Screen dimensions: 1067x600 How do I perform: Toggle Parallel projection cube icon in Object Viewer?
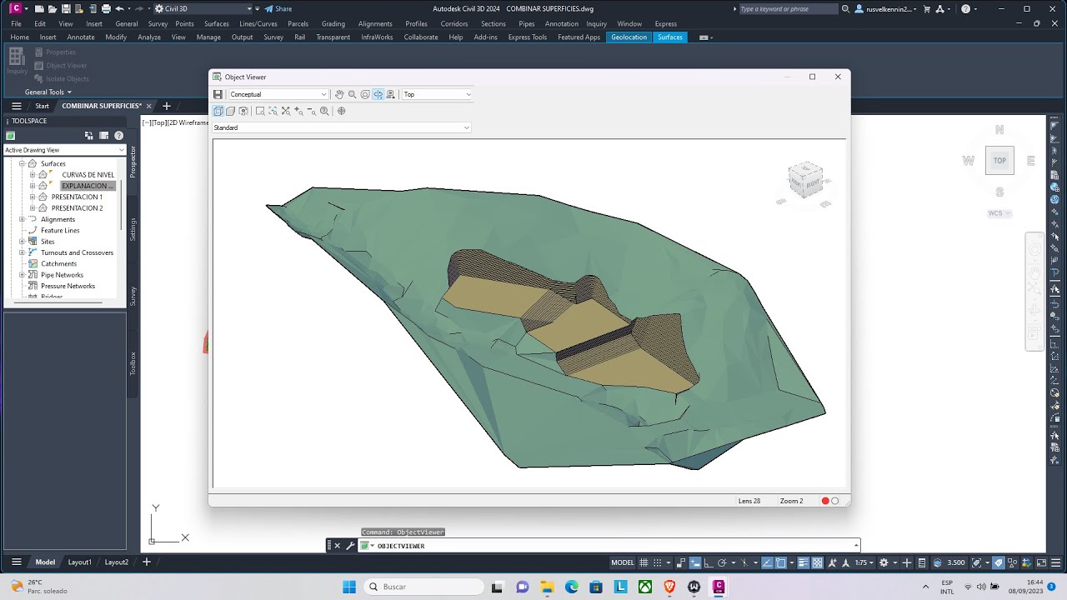pos(218,111)
